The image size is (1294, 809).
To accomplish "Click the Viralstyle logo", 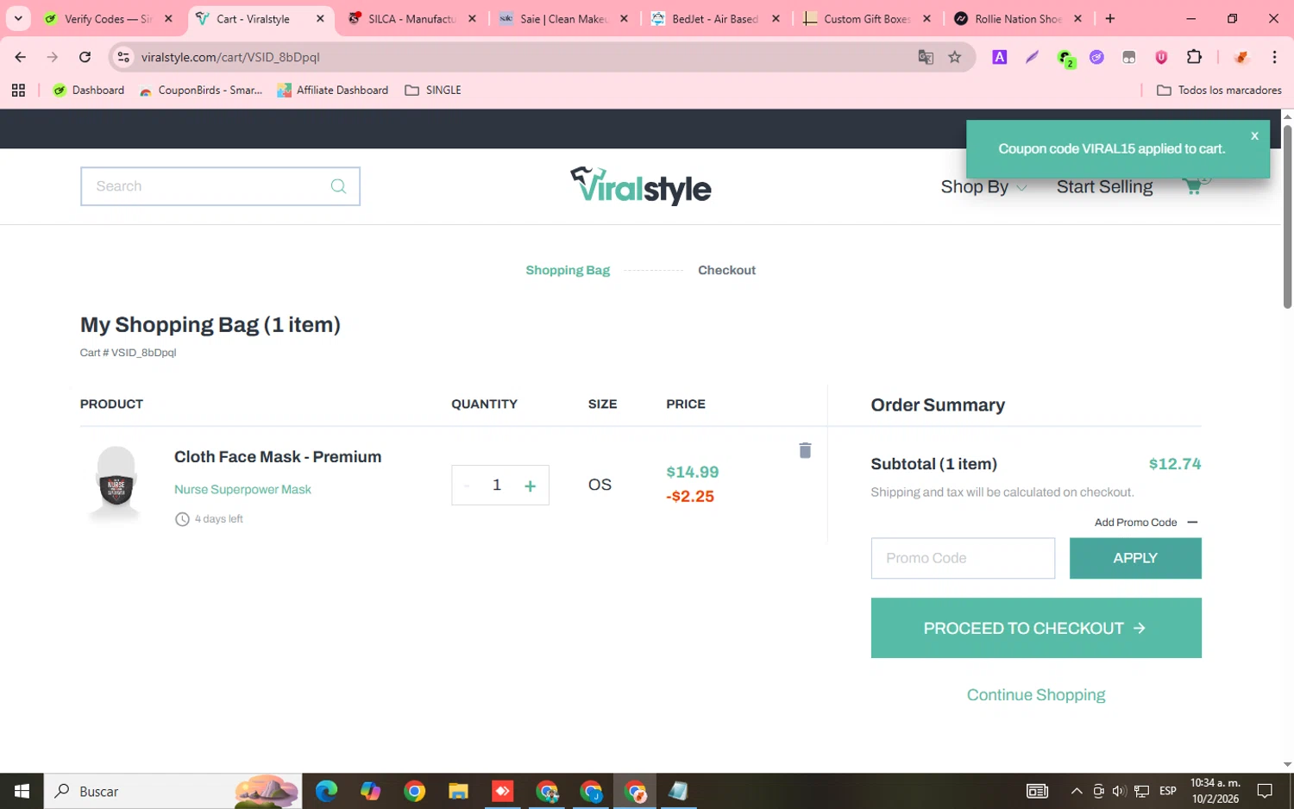I will pyautogui.click(x=640, y=185).
